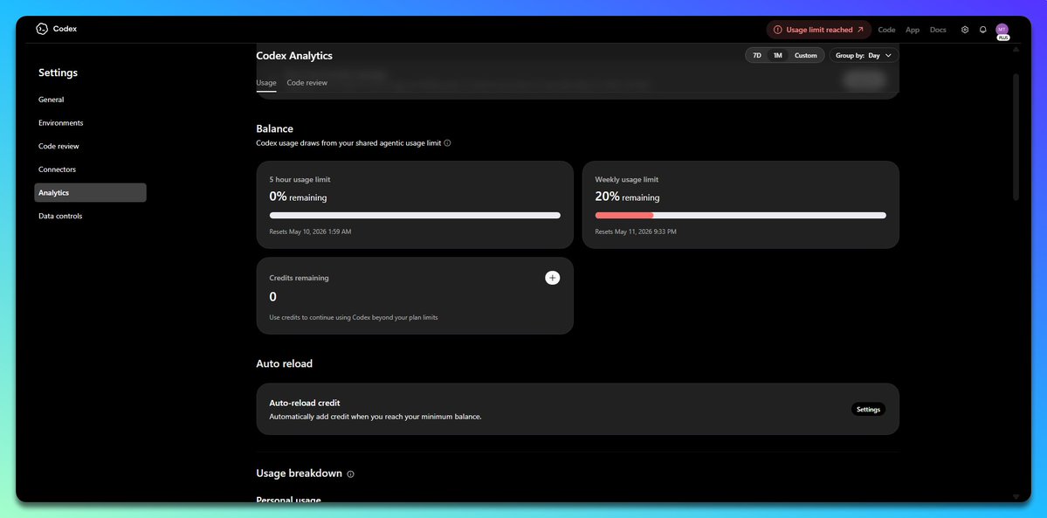Click the Codex brand name text
Viewport: 1047px width, 518px height.
[65, 29]
